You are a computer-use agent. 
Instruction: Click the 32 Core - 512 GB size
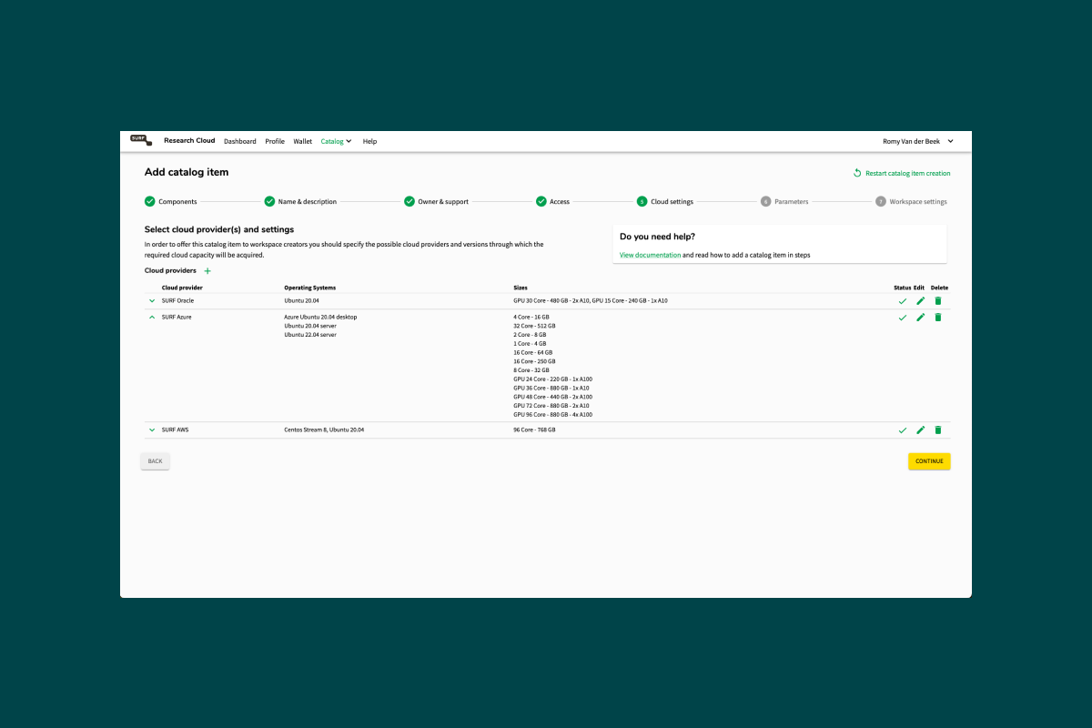click(534, 326)
